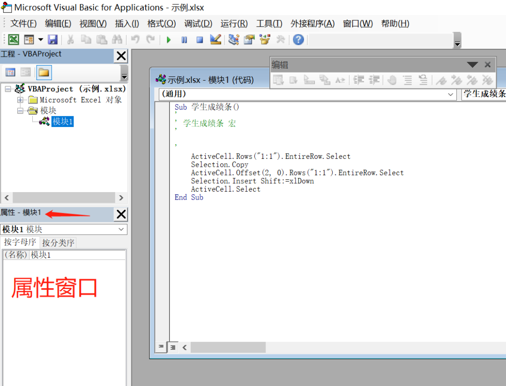Click the Copy icon in toolbar
Viewport: 506px width, 386px height.
tap(86, 40)
